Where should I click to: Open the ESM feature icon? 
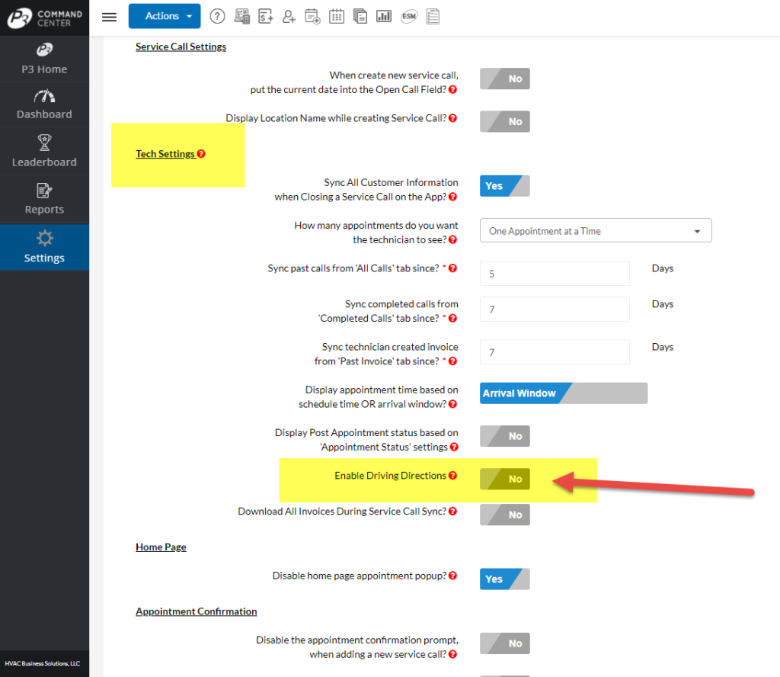pos(408,16)
